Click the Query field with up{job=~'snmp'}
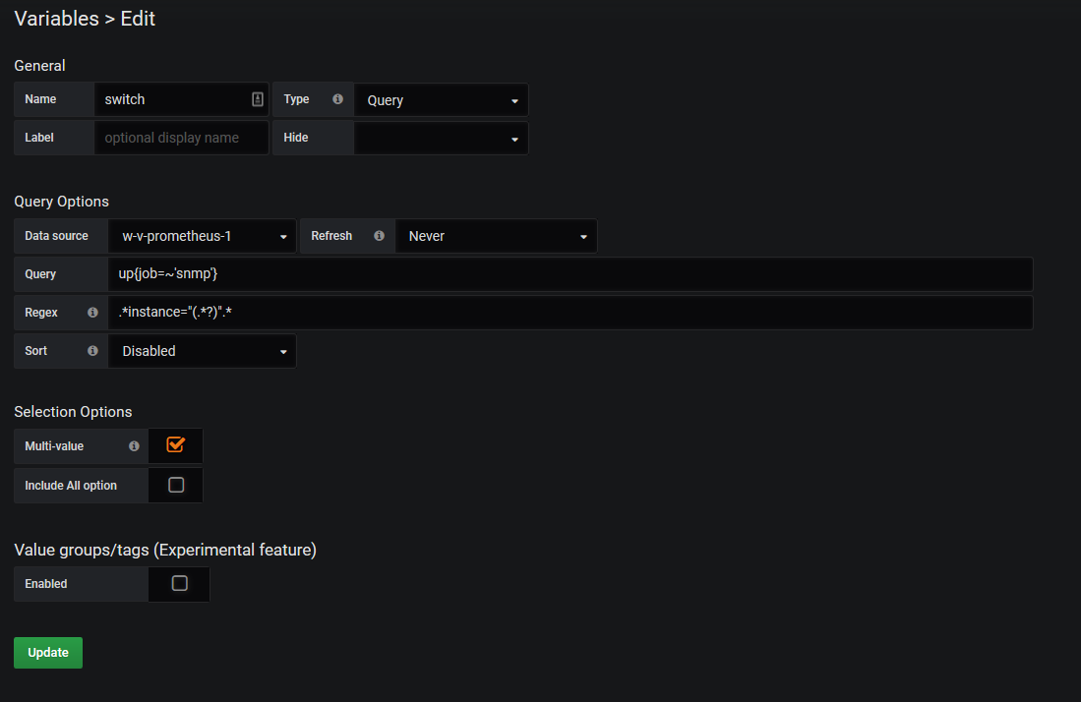This screenshot has width=1081, height=702. (x=571, y=274)
